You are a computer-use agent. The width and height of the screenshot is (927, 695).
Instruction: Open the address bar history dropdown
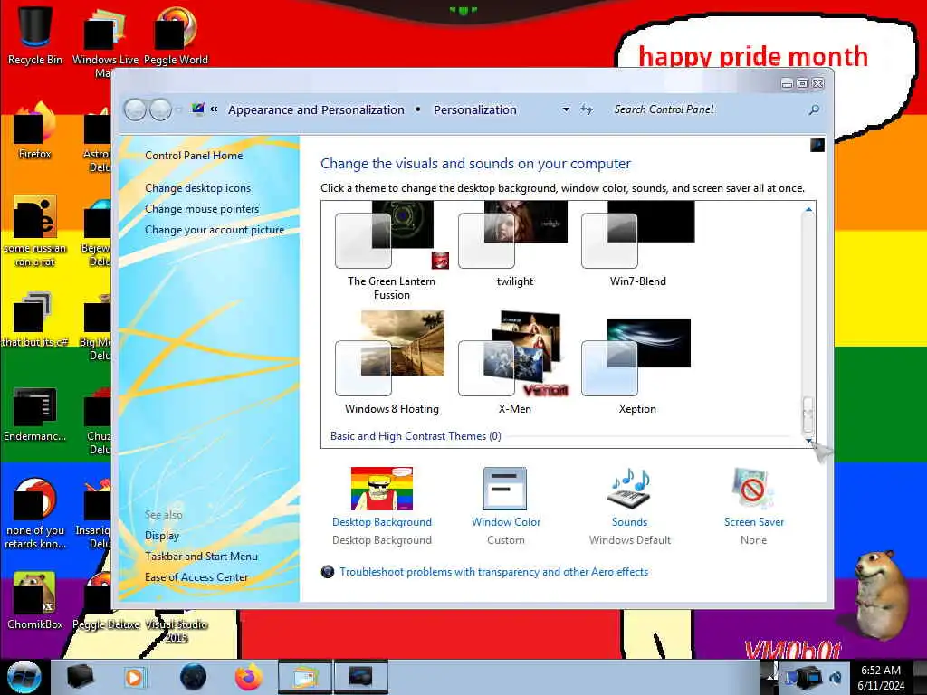tap(566, 109)
